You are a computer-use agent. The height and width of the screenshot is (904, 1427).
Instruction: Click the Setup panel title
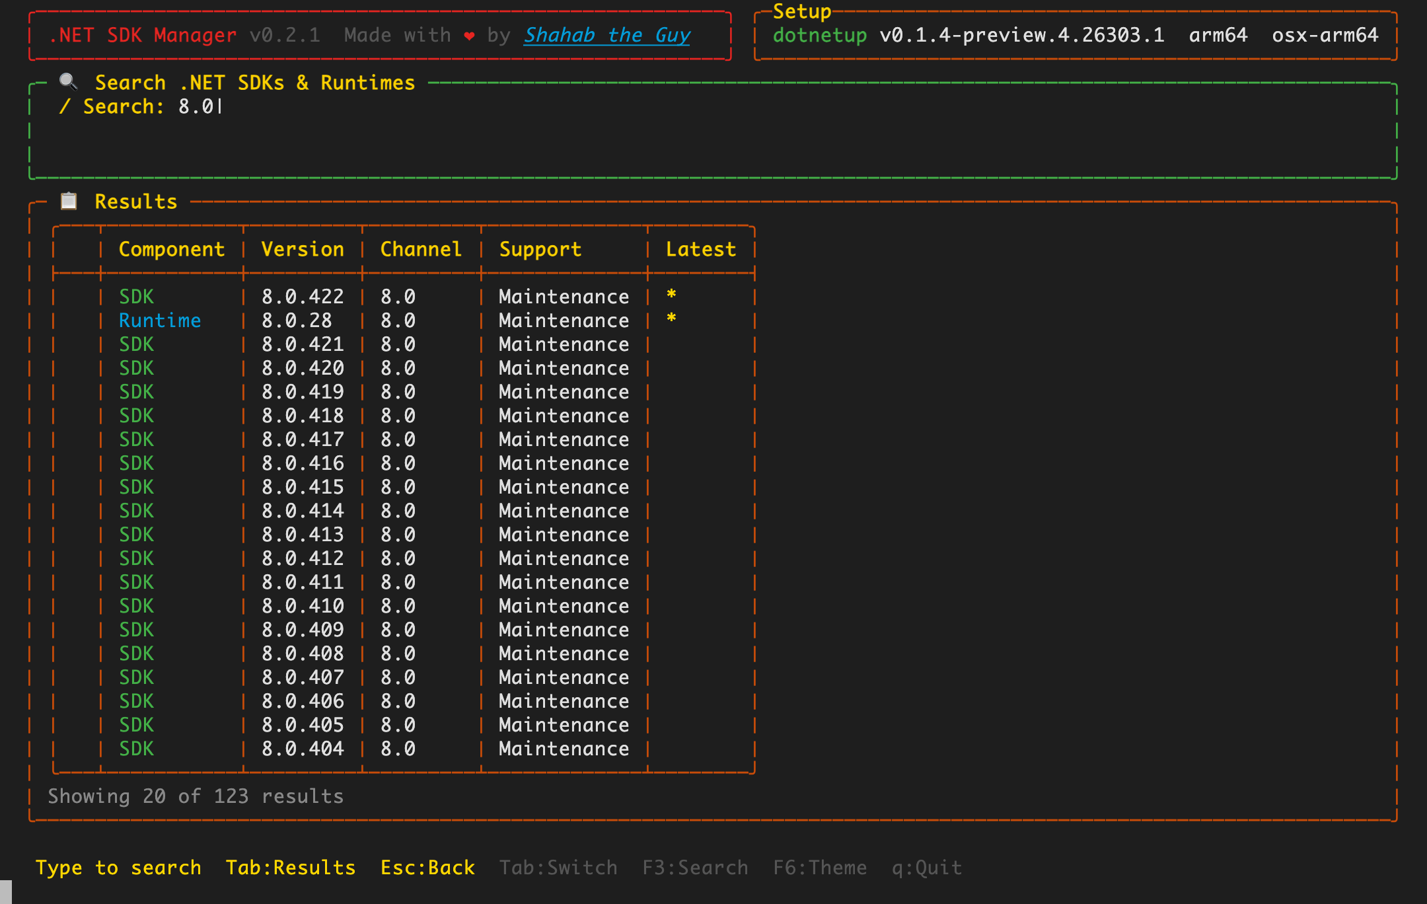coord(802,11)
